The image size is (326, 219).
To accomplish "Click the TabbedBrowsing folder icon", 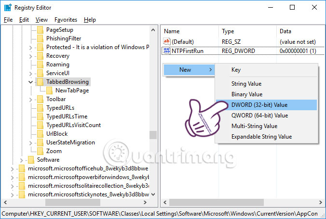I will coord(41,82).
